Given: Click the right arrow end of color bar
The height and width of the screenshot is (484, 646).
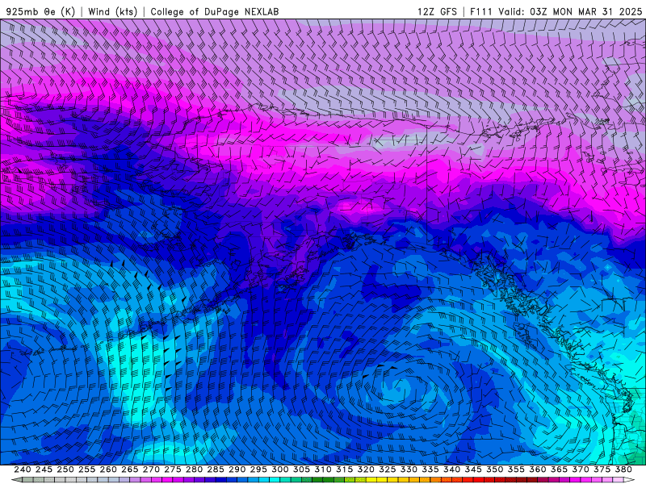Looking at the screenshot, I should point(630,480).
